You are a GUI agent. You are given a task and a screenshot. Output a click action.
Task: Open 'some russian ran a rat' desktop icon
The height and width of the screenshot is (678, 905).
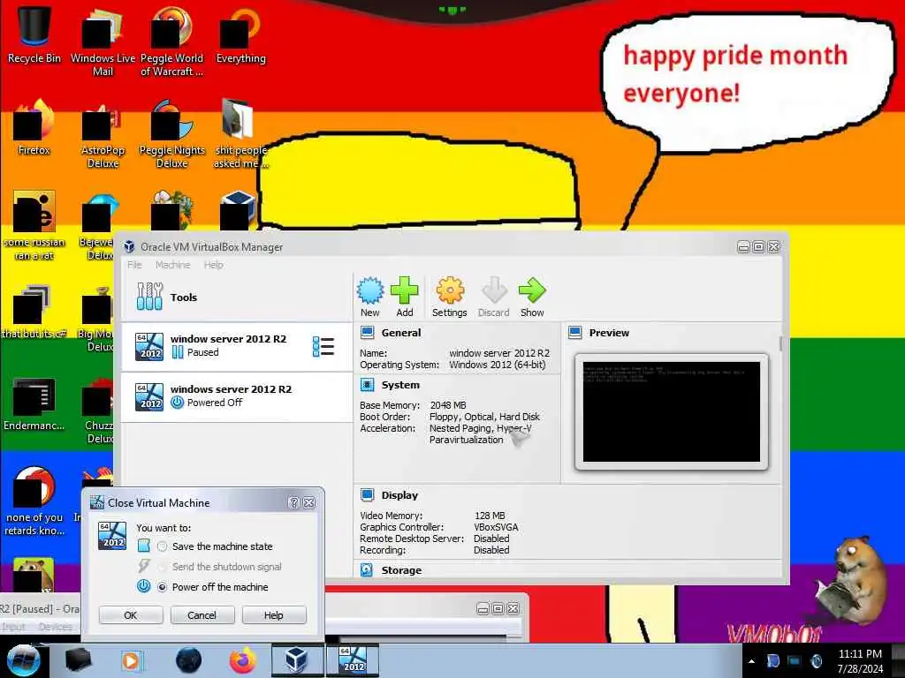point(34,225)
